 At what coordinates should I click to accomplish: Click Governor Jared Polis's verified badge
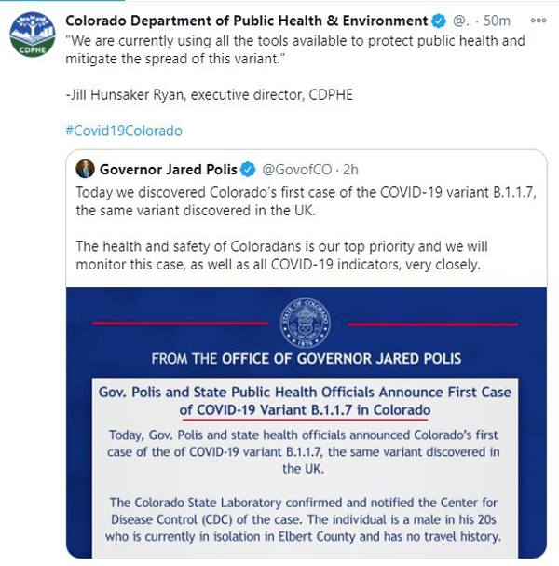pyautogui.click(x=248, y=170)
